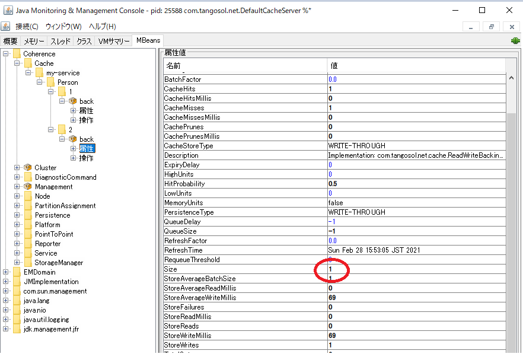Image resolution: width=523 pixels, height=357 pixels.
Task: Switch to the クラス tab
Action: point(84,41)
